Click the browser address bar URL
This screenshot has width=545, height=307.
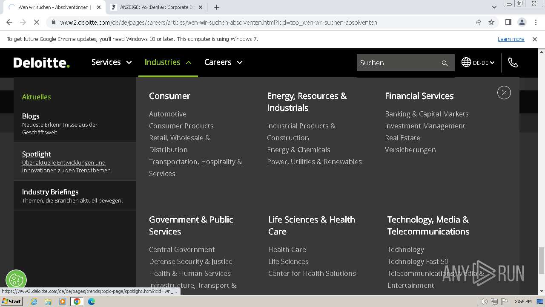coord(218,23)
